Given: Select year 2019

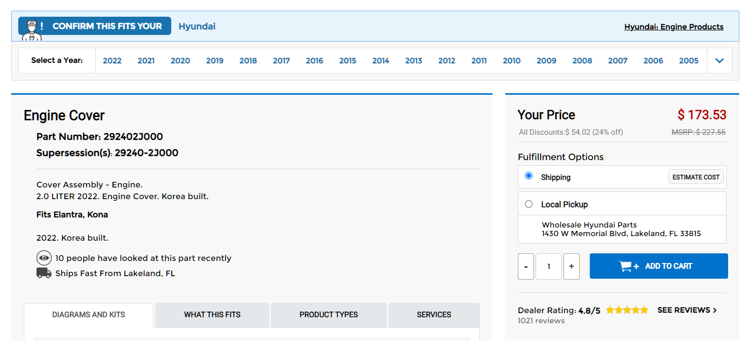Looking at the screenshot, I should 215,61.
